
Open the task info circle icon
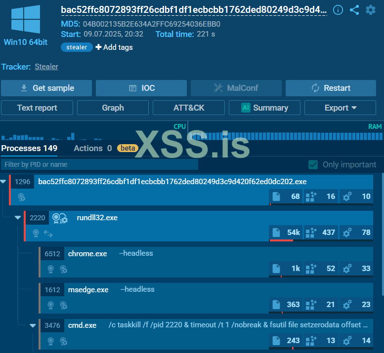(338, 10)
